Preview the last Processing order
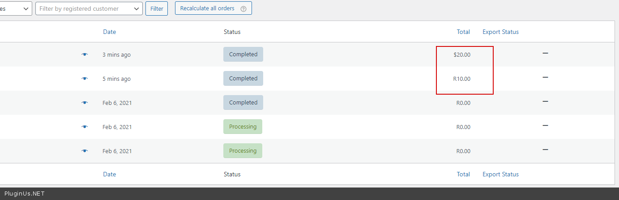Screen dimensions: 619x200 click(85, 151)
